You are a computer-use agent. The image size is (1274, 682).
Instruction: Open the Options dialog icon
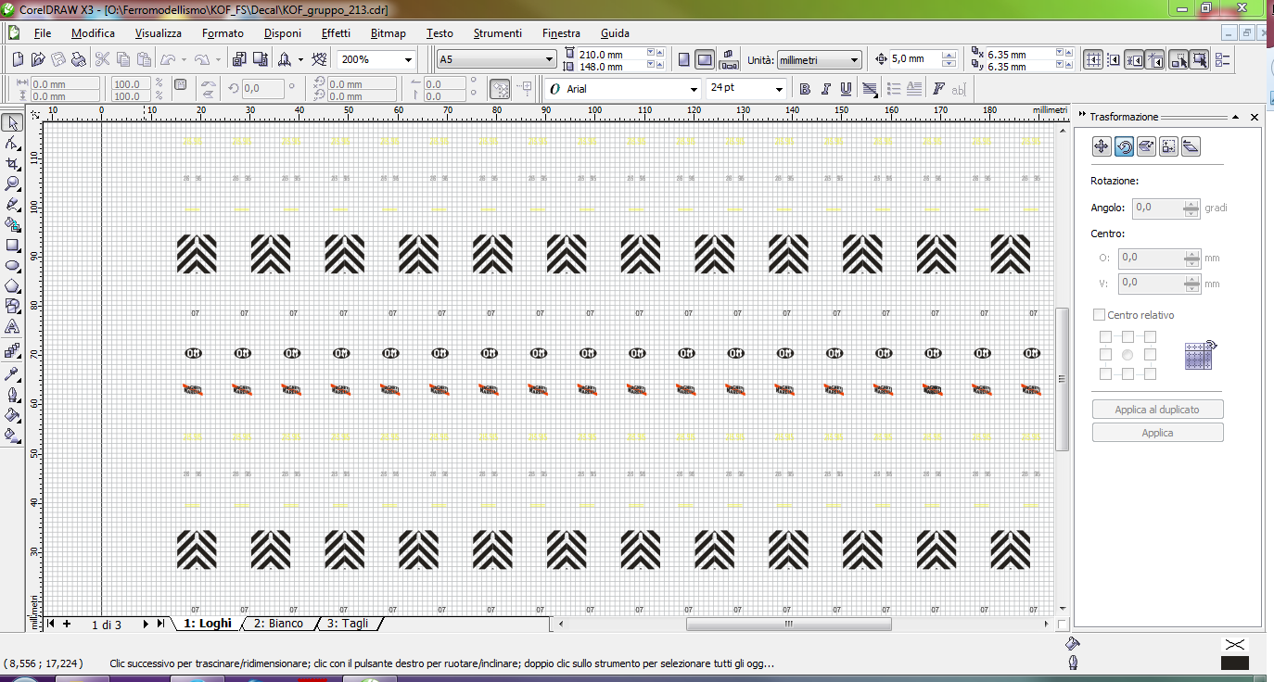tap(1222, 59)
